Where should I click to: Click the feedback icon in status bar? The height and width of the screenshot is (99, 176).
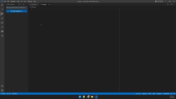[171, 94]
